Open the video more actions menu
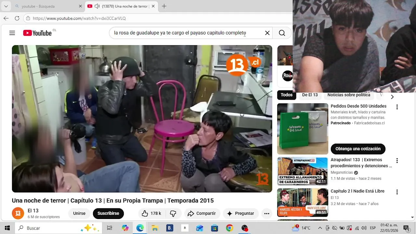Viewport: 416px width, 234px height. point(267,213)
